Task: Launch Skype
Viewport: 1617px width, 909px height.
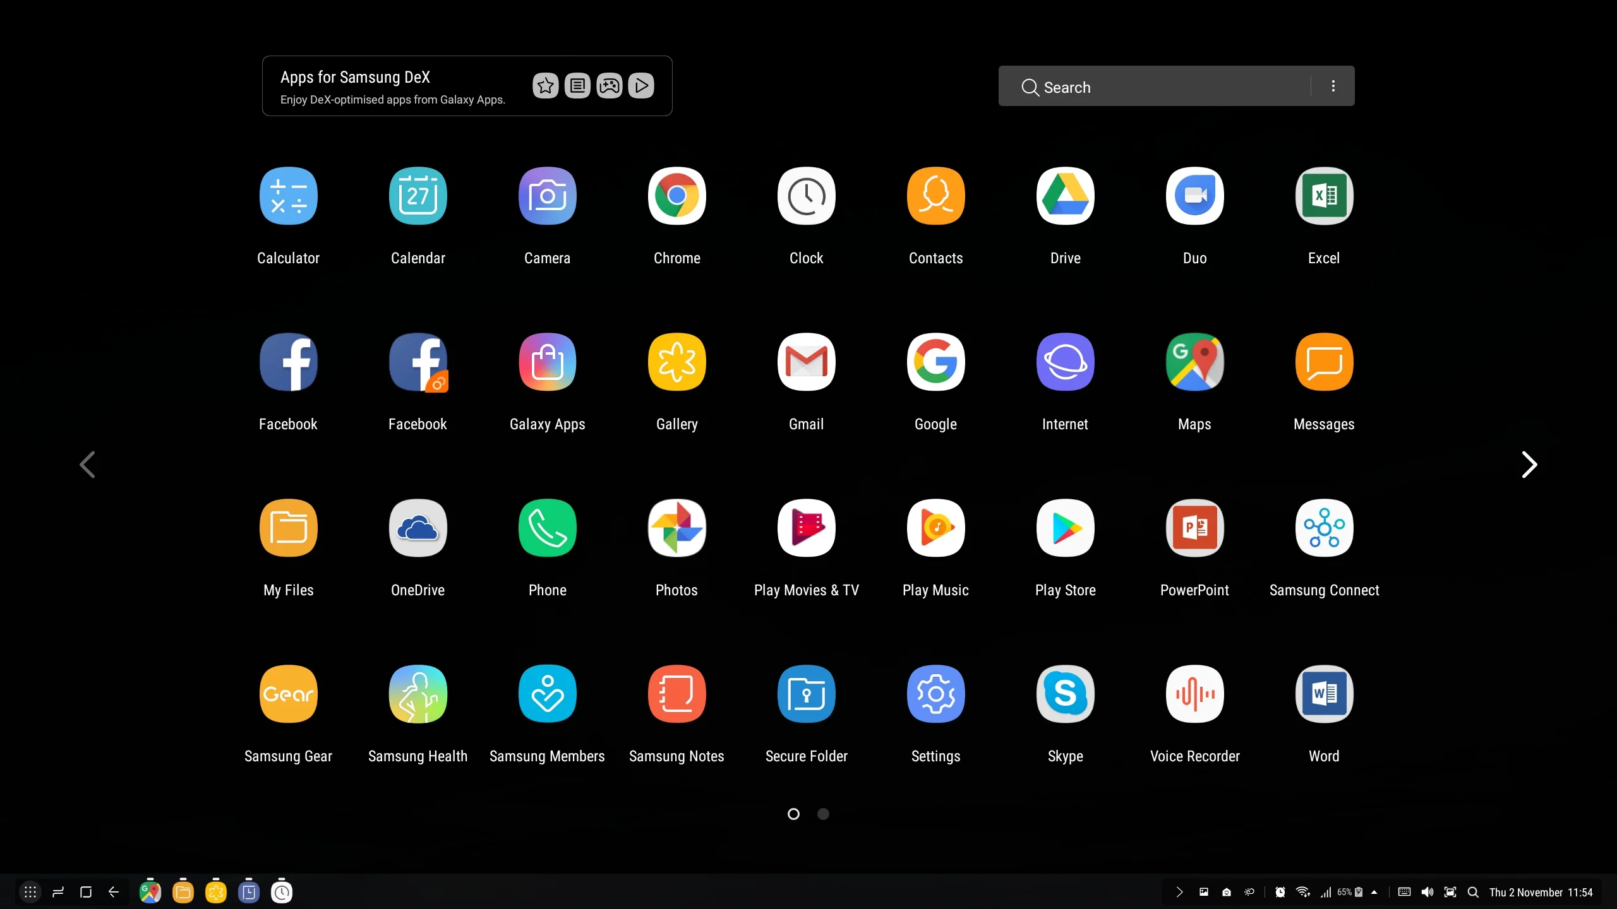Action: click(1066, 694)
